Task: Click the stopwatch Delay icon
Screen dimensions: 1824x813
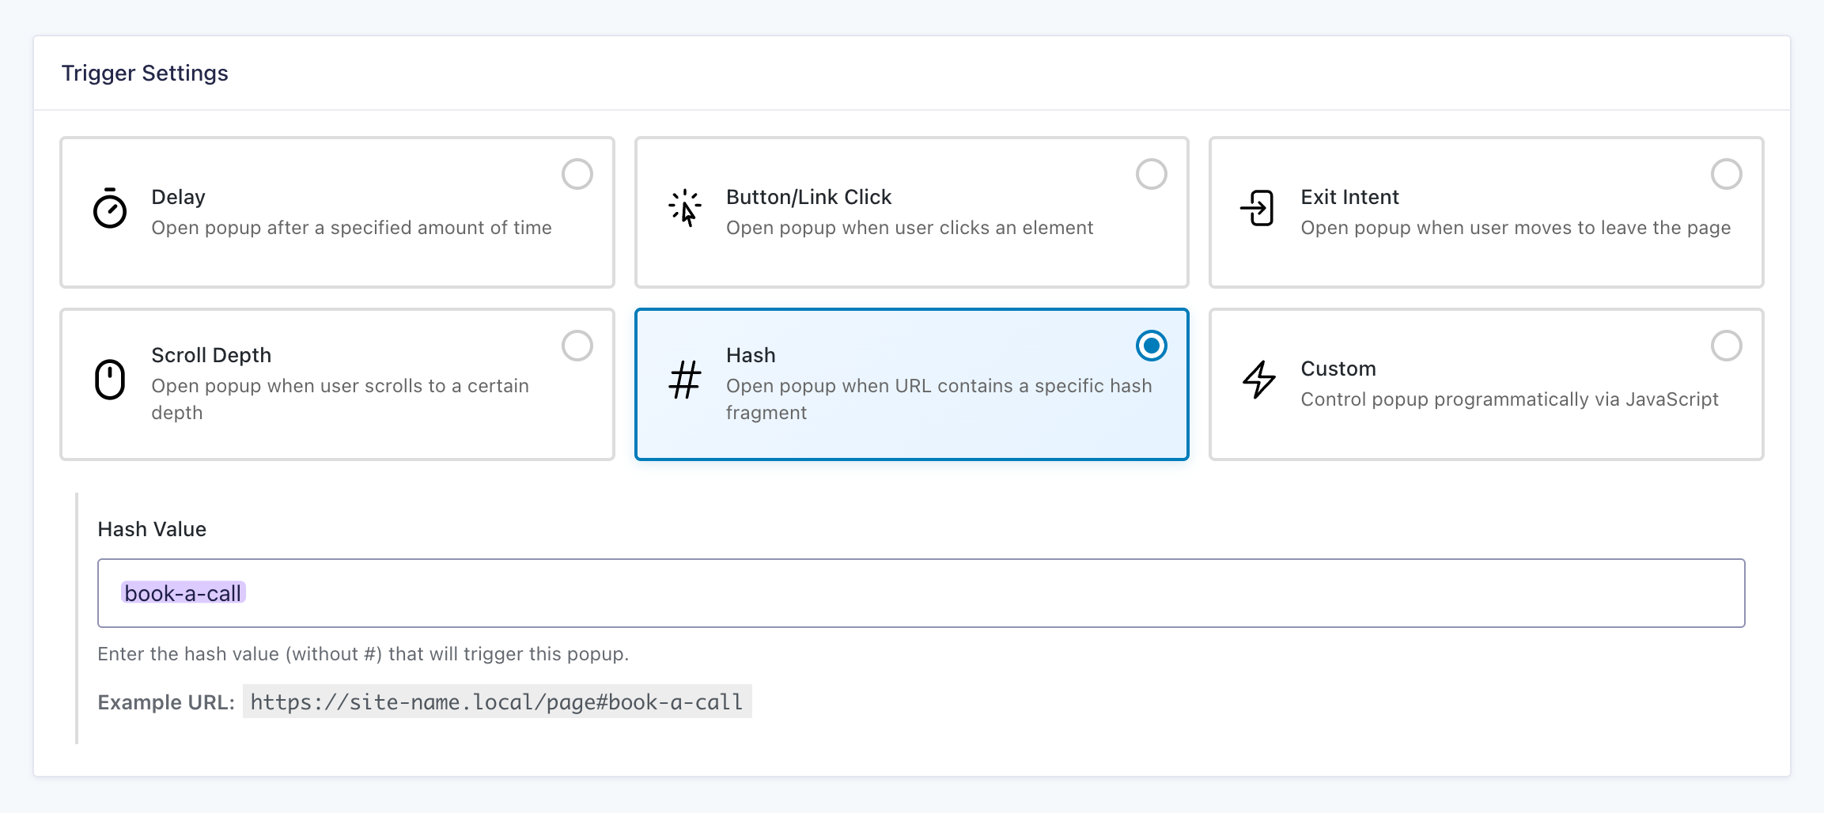Action: coord(110,209)
